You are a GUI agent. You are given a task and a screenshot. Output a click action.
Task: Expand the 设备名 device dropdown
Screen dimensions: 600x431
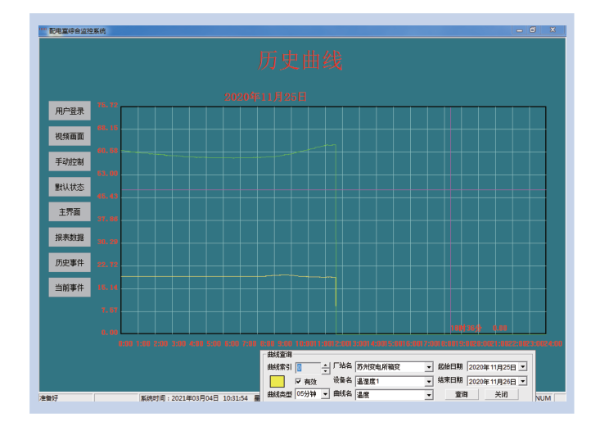[x=428, y=382]
